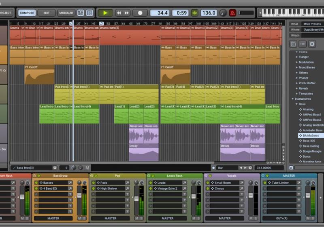Open the Bar snap dropdown
This screenshot has width=324, height=227.
(x=228, y=167)
